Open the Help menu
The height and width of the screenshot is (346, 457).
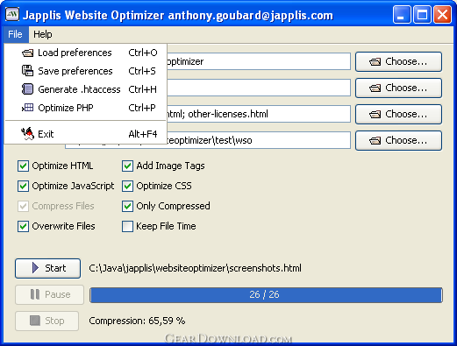pos(43,34)
